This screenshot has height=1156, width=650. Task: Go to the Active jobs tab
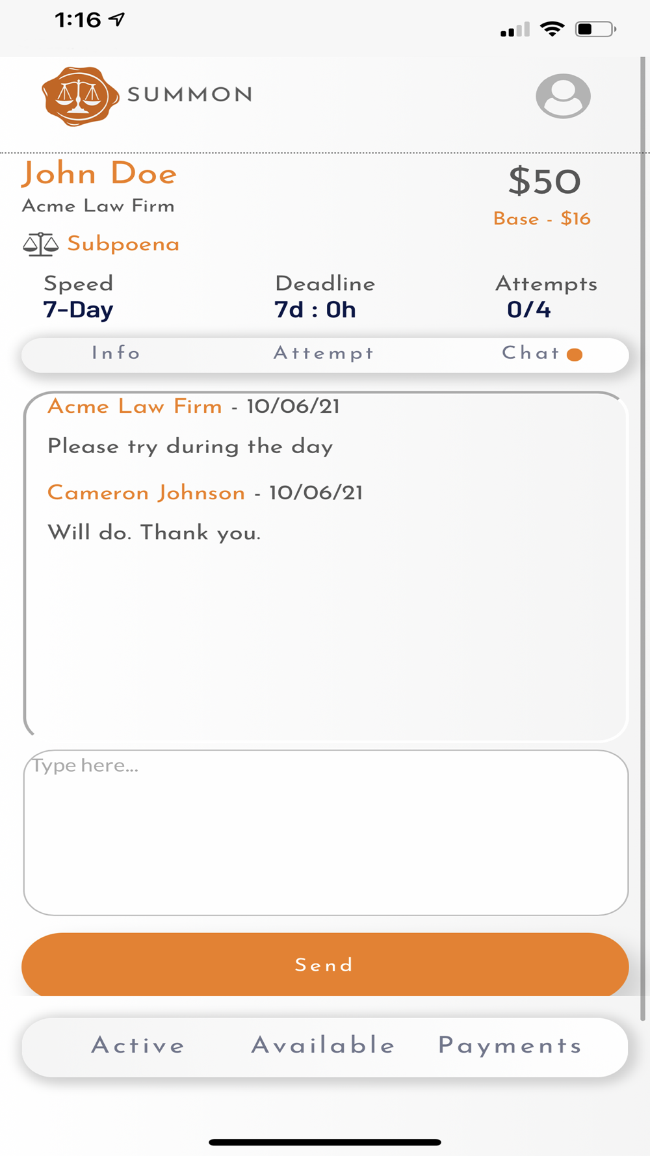pyautogui.click(x=138, y=1045)
